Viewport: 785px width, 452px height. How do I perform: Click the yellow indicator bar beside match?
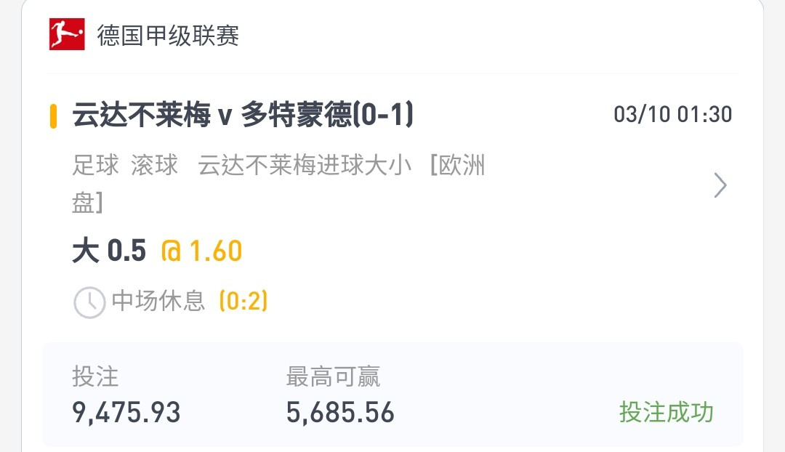53,116
